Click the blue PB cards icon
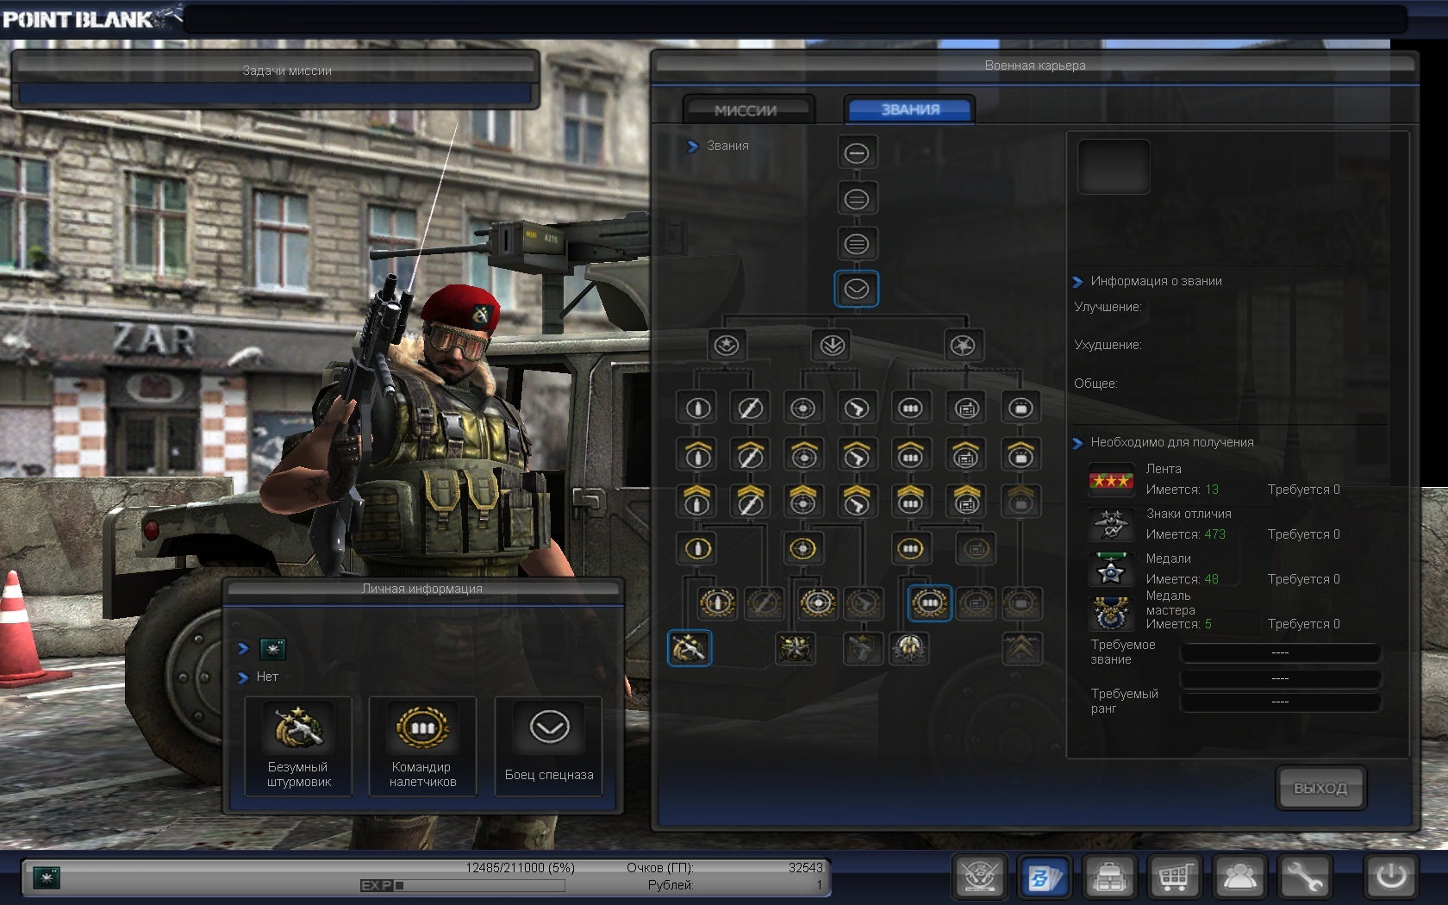 pyautogui.click(x=1045, y=877)
